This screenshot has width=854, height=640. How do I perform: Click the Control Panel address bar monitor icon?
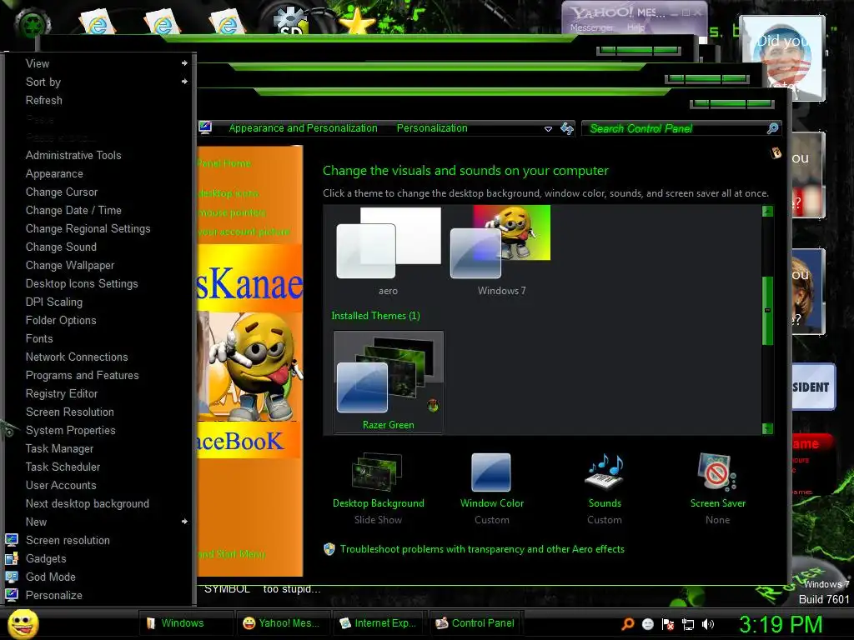coord(205,127)
